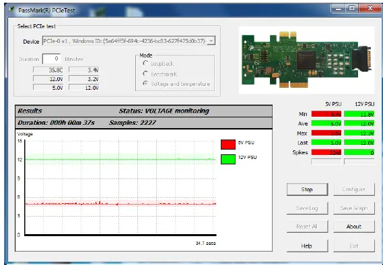
Task: Click the 5.0V reading in device panel
Action: [48, 88]
